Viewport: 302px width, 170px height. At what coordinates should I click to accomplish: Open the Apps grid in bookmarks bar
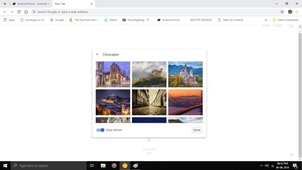(9, 20)
